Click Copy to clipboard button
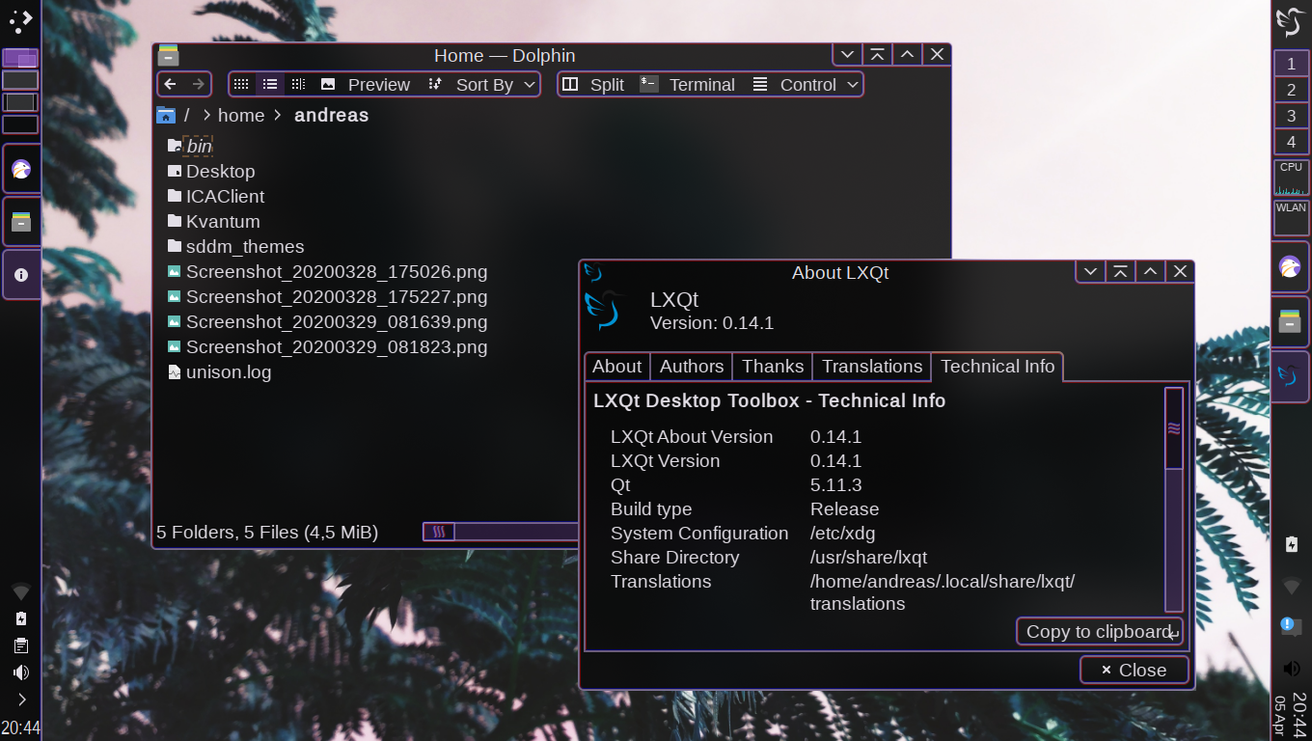 point(1099,631)
